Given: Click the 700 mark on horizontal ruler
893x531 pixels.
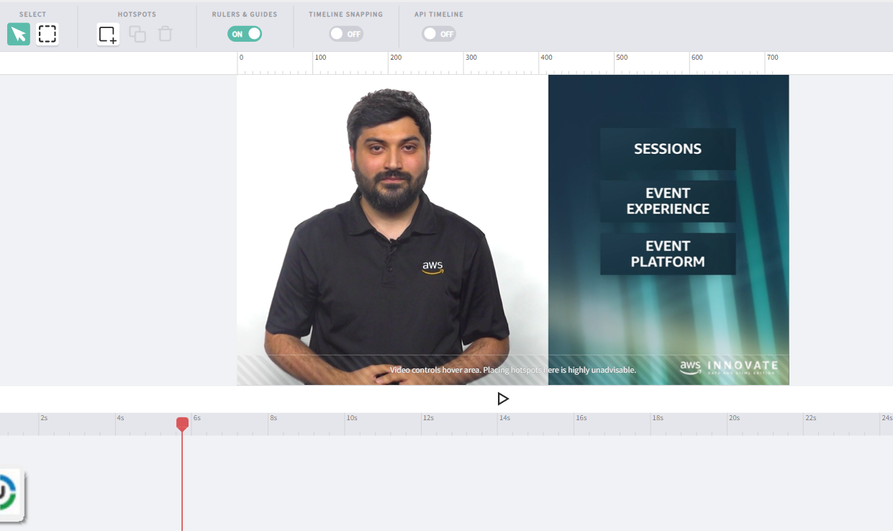Looking at the screenshot, I should pos(772,58).
